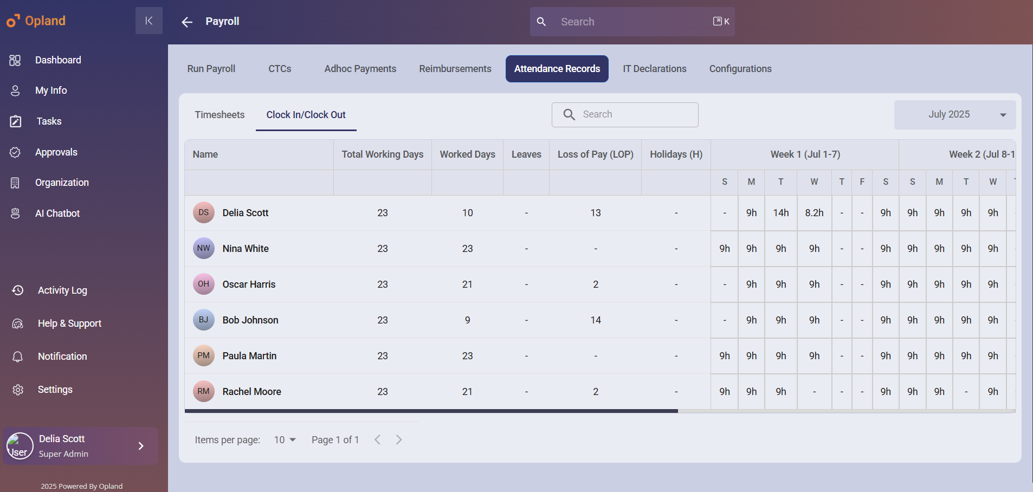Click Delia Scott's 14h Tuesday cell
The image size is (1033, 492).
coord(781,213)
